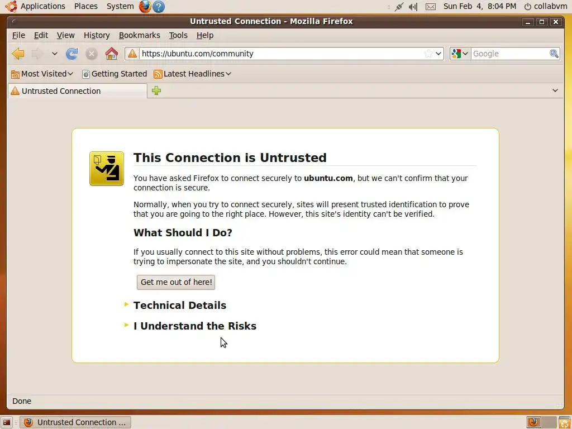Viewport: 572px width, 429px height.
Task: Click the Back arrow navigation button
Action: pyautogui.click(x=18, y=54)
